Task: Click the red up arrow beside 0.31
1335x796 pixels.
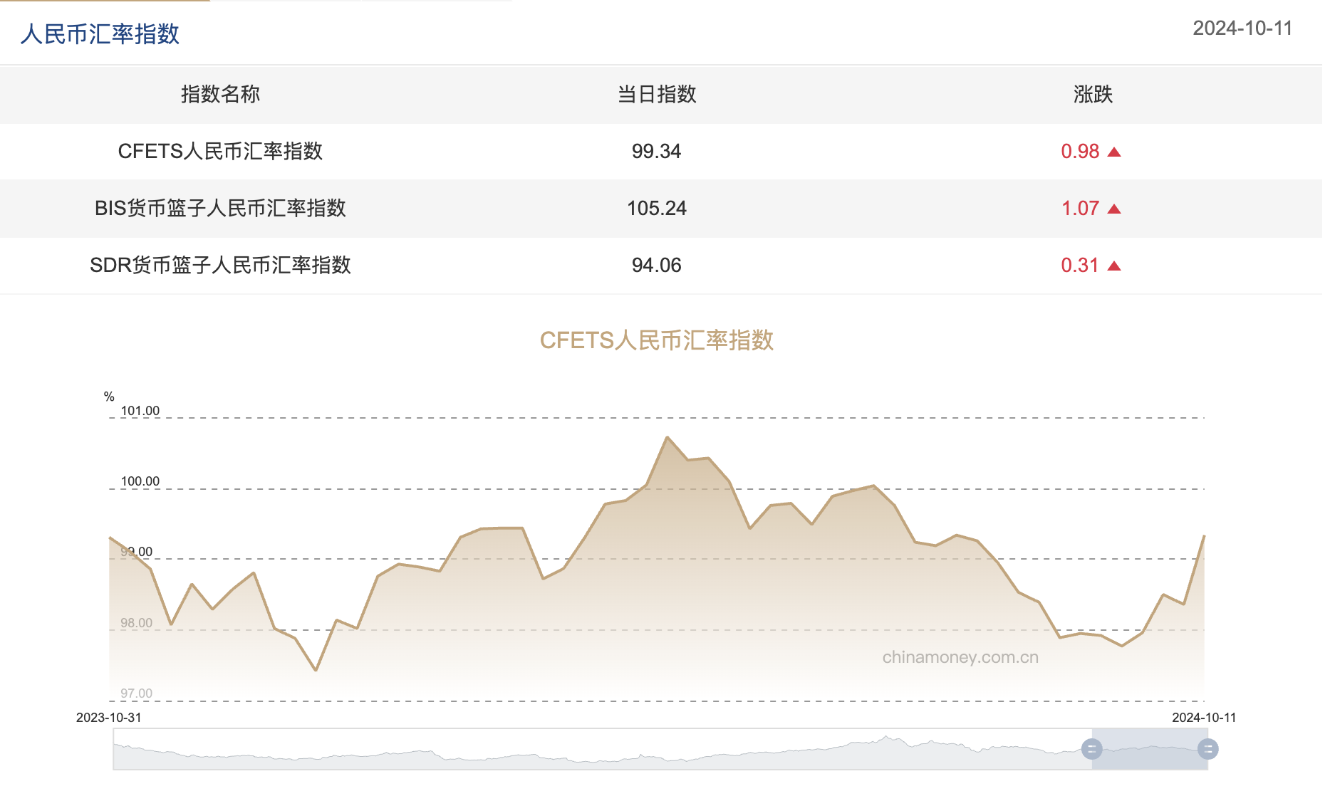Action: click(x=1115, y=266)
